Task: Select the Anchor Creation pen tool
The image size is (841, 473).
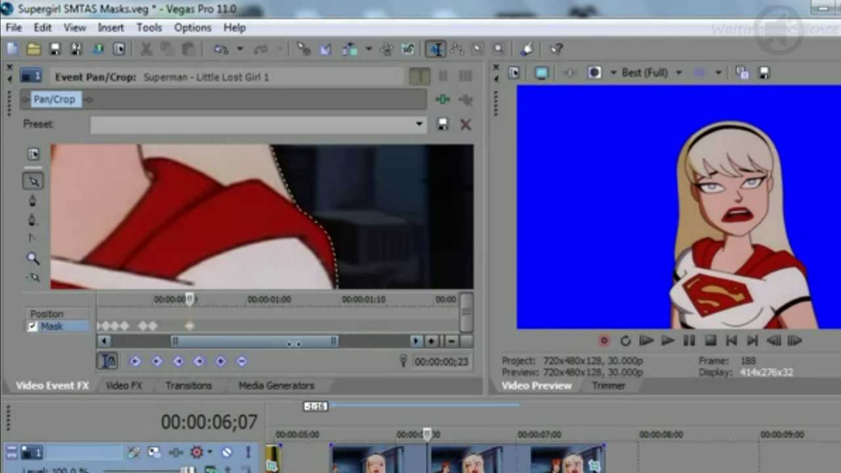Action: click(x=34, y=200)
